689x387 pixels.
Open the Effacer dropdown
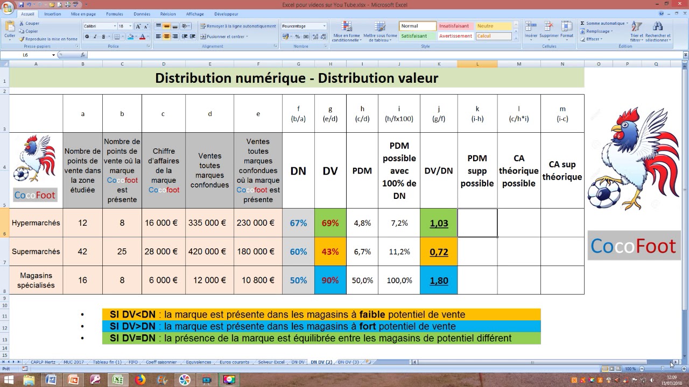tap(592, 39)
